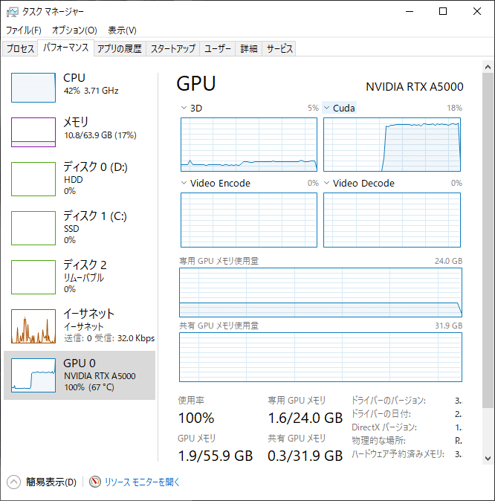495x501 pixels.
Task: Open the 表示(V) menu
Action: [x=122, y=30]
